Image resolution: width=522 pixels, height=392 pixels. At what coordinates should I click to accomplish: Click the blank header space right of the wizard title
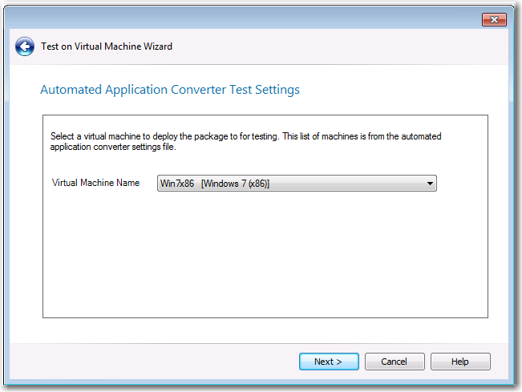pyautogui.click(x=339, y=46)
